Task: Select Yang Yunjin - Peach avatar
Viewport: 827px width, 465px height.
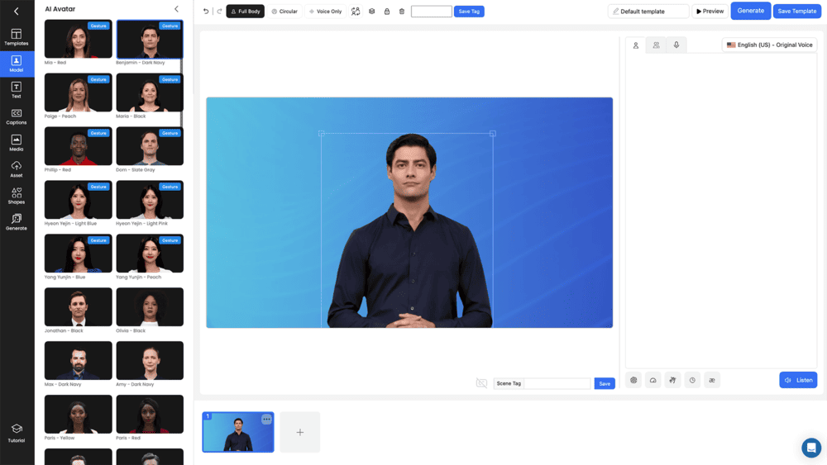Action: tap(150, 254)
